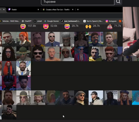Close the TierMaker tab

tap(73, 9)
